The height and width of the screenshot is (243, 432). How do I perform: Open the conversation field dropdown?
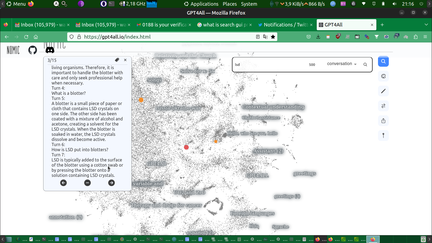coord(342,64)
